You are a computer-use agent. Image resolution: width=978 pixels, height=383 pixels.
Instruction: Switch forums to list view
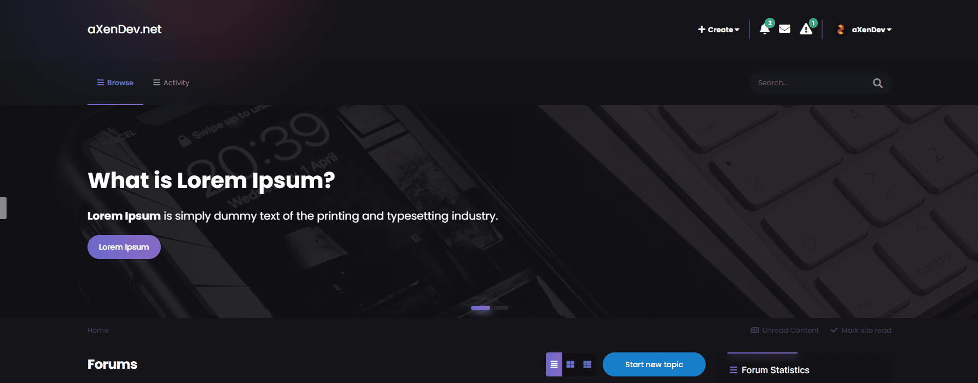click(554, 364)
